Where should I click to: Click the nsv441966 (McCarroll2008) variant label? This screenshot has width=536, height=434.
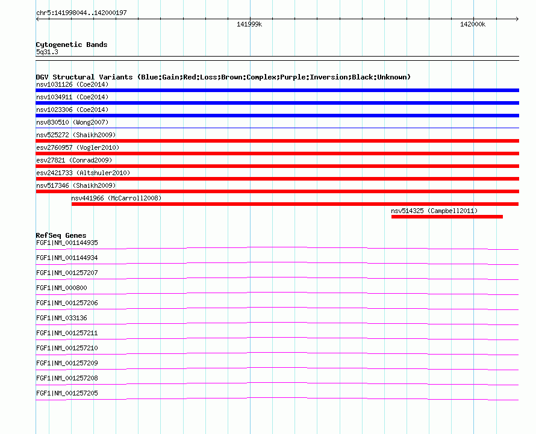(116, 198)
